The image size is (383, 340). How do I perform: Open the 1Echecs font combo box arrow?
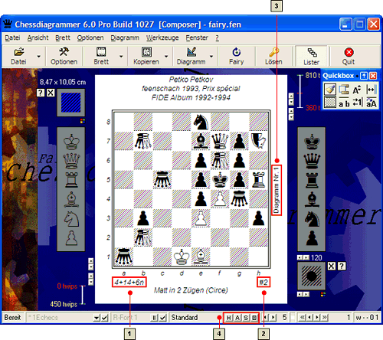click(x=97, y=318)
